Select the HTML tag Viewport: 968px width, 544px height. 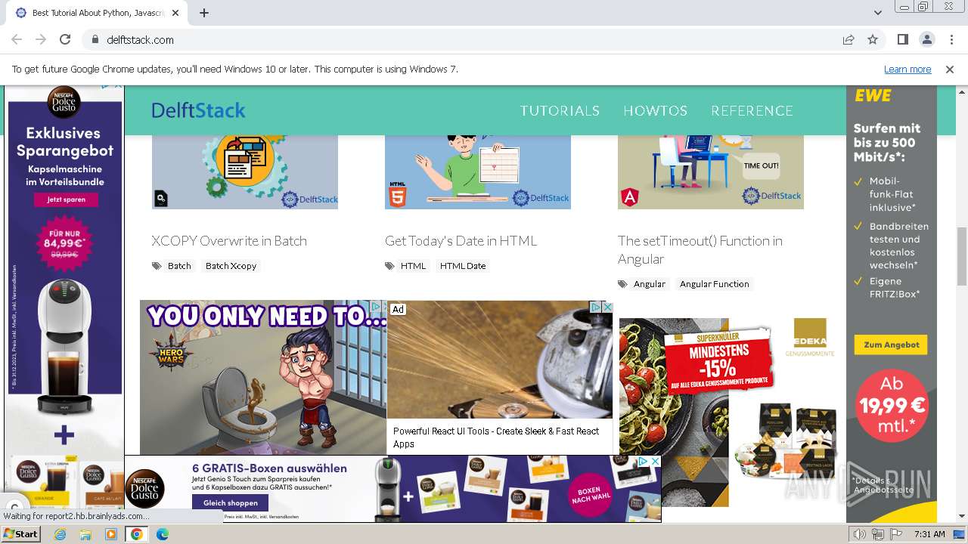(413, 266)
